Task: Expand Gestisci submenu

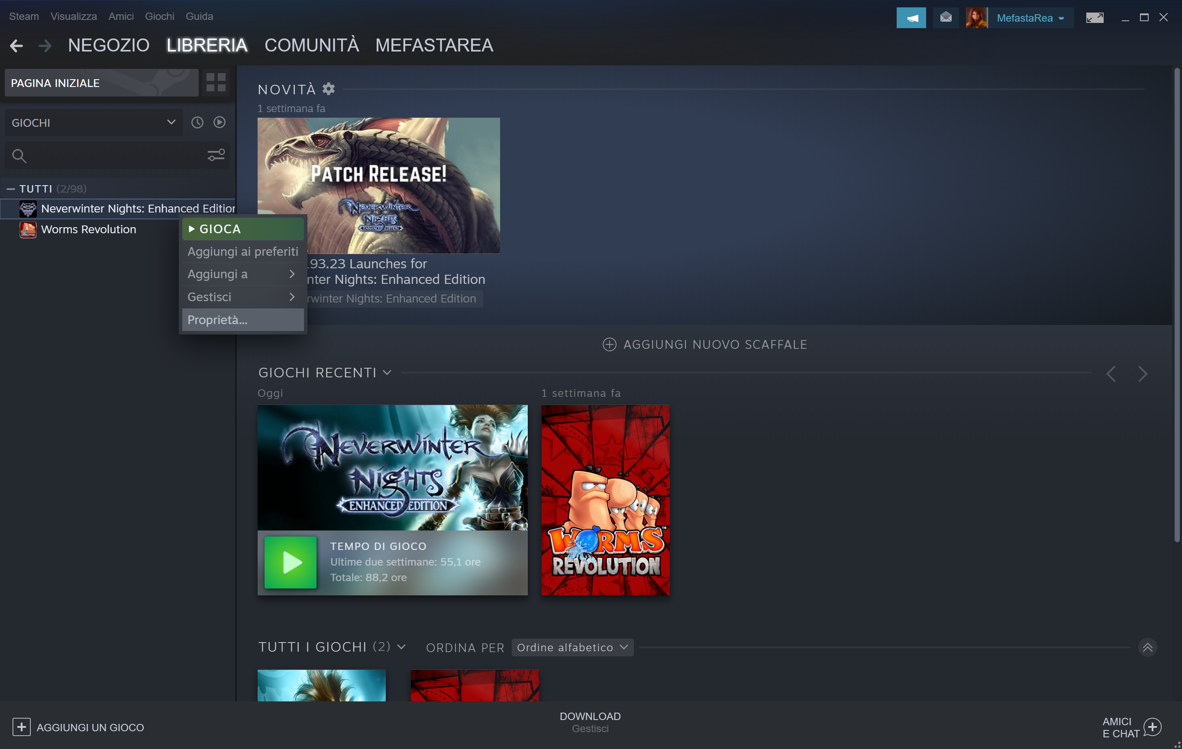Action: pos(243,297)
